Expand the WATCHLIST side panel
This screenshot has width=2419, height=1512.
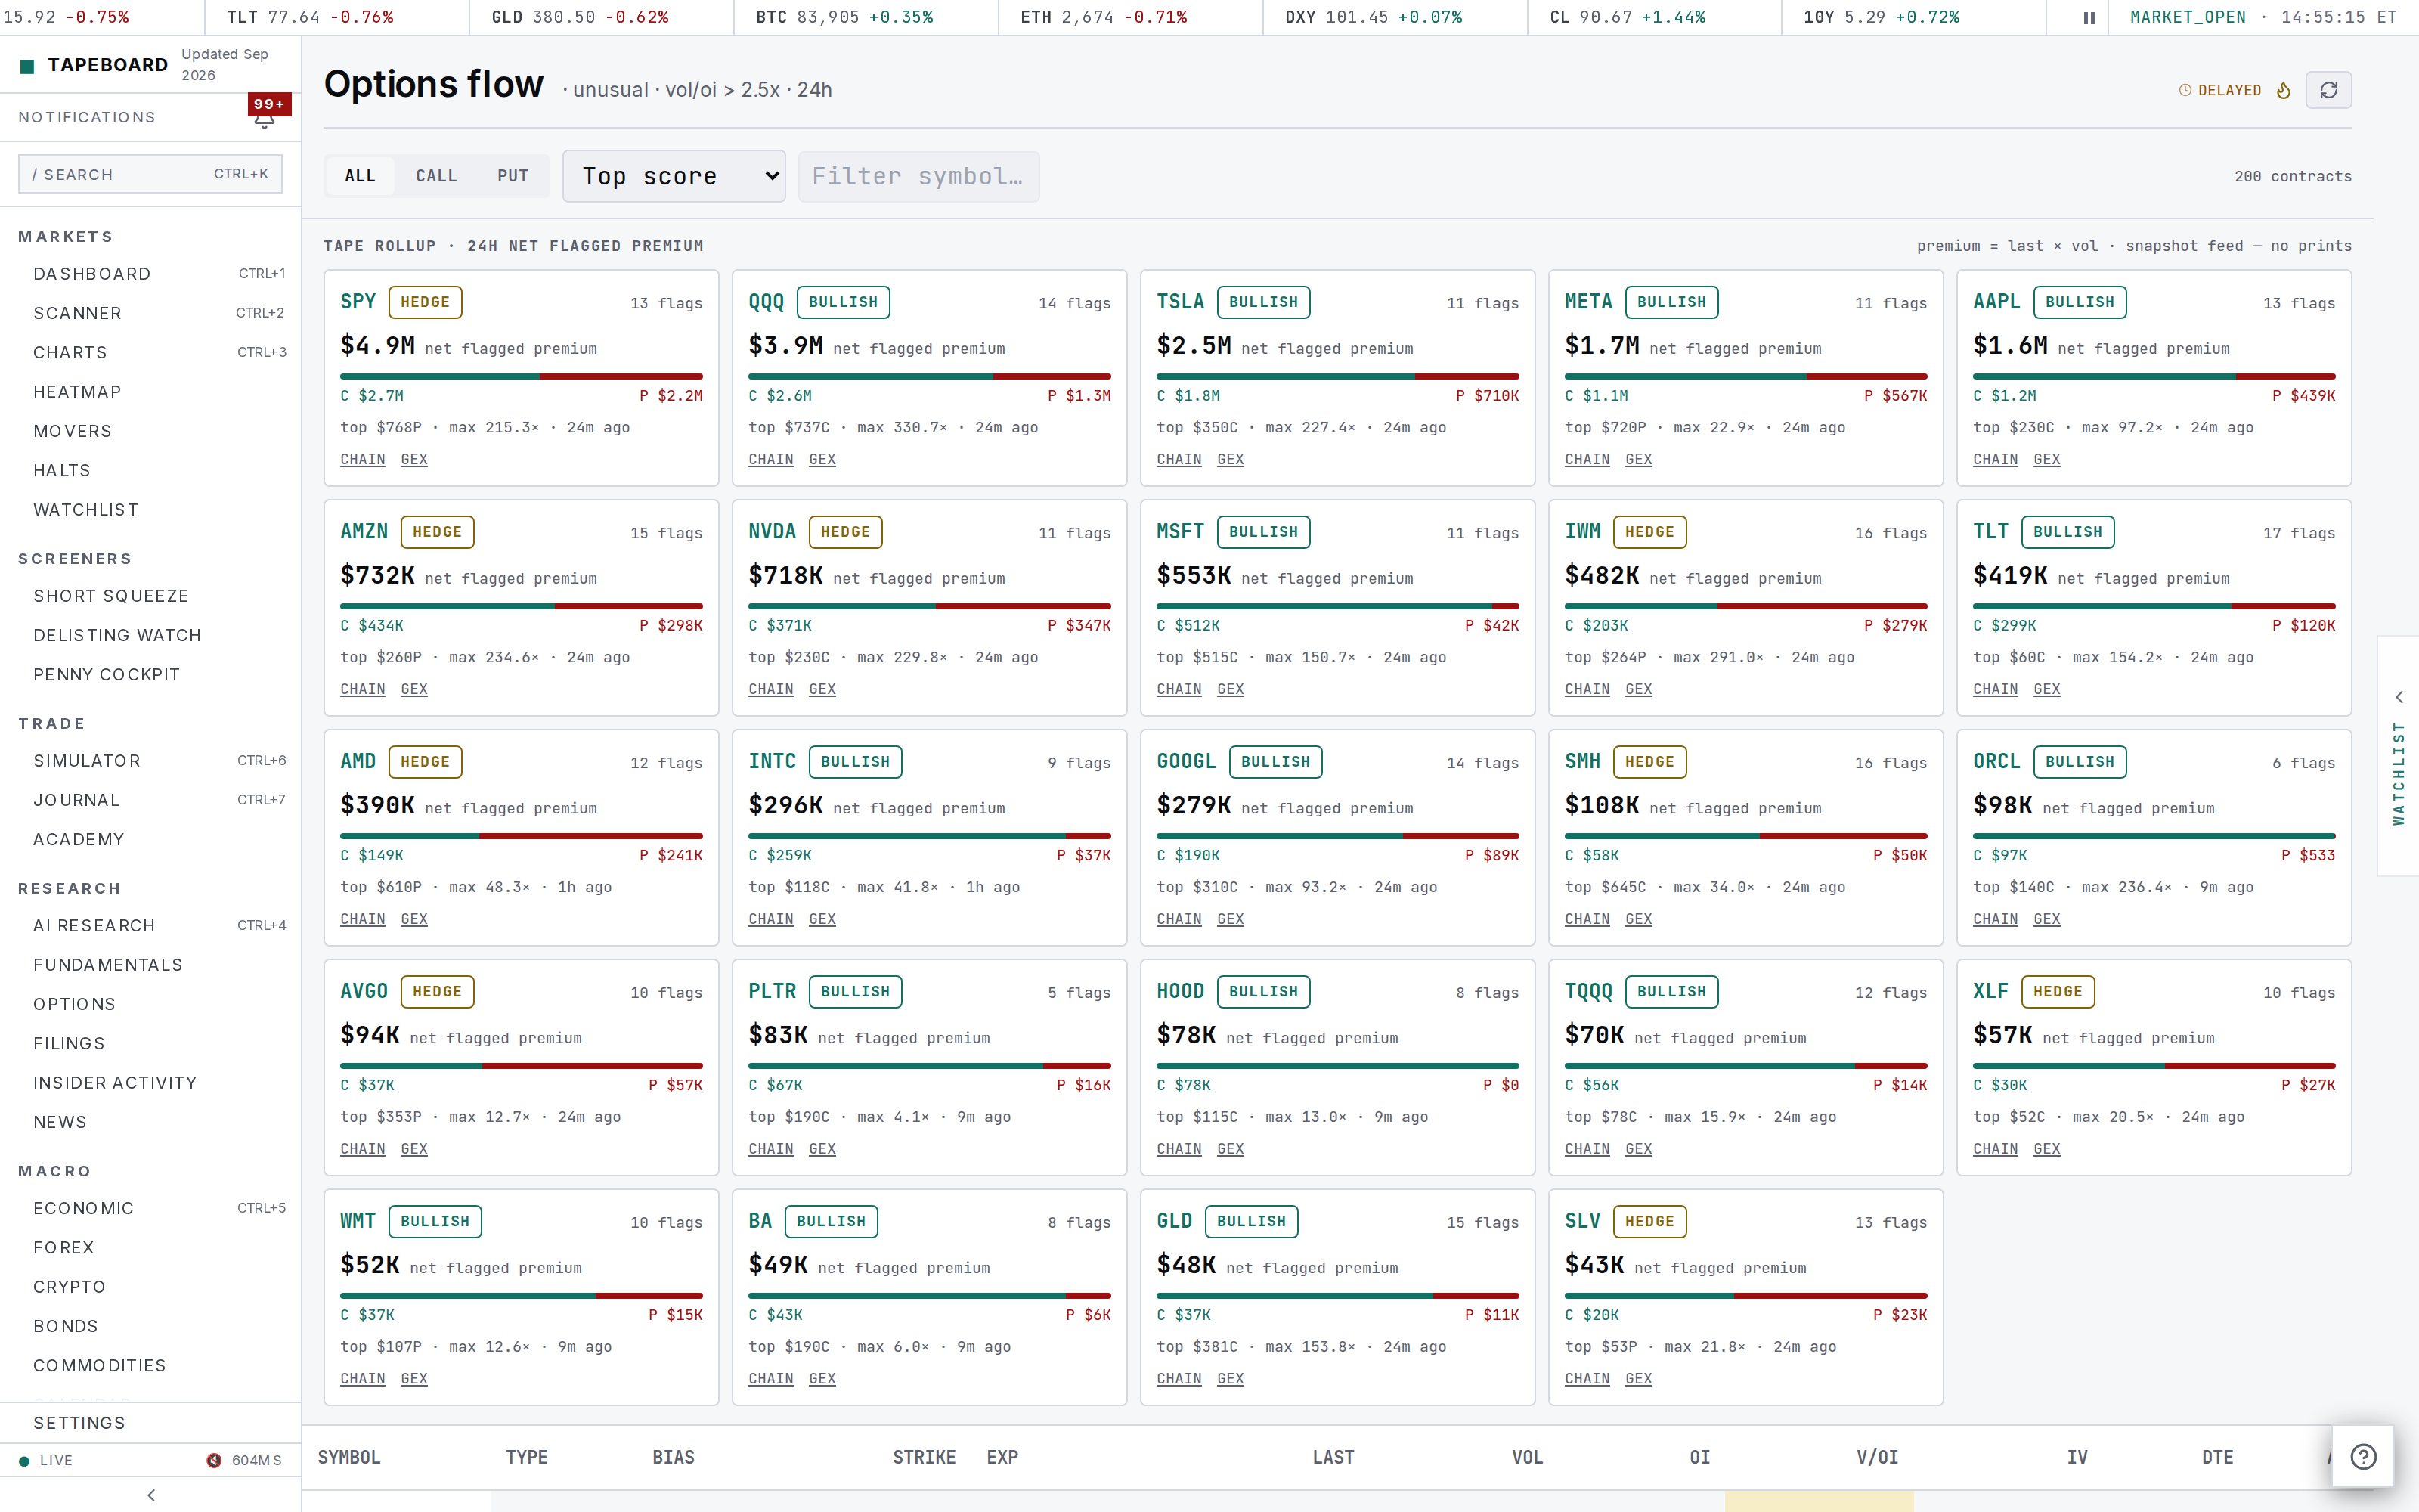(x=2398, y=756)
